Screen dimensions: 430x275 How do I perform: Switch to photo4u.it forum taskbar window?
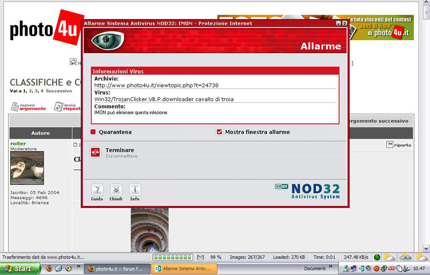click(x=116, y=268)
